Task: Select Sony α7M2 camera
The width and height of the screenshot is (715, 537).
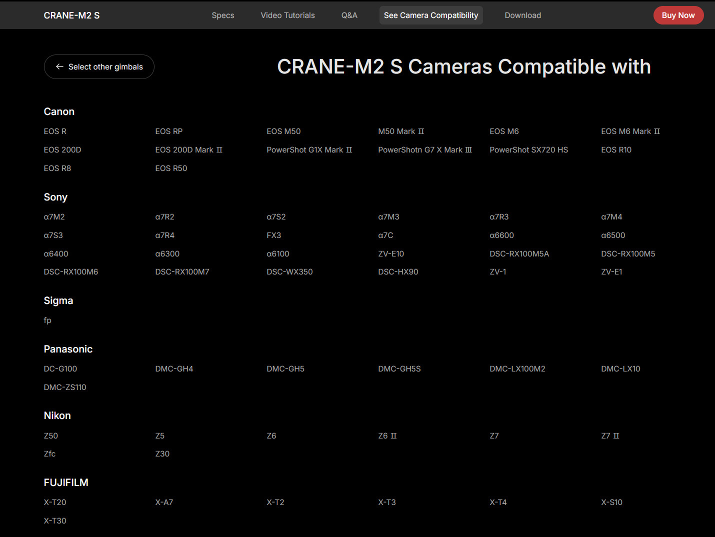Action: (54, 217)
